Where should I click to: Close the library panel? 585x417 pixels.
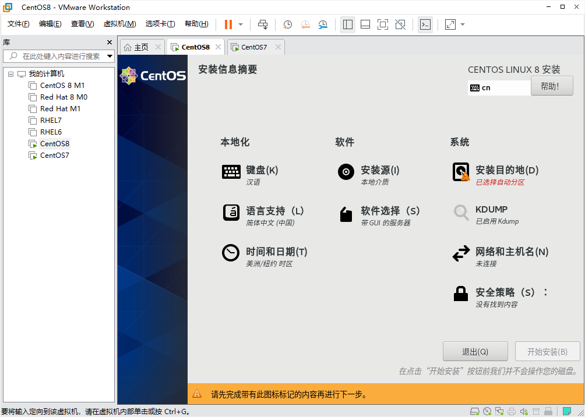click(x=110, y=42)
